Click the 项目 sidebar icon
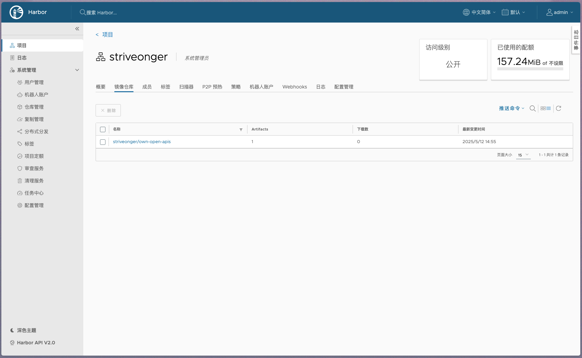 (12, 45)
